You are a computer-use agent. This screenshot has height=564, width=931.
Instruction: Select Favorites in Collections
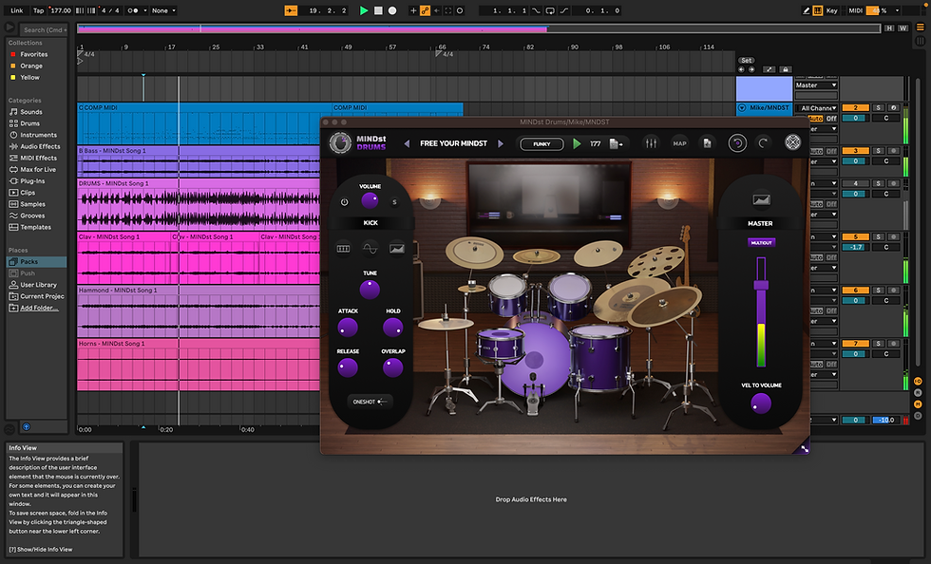click(34, 54)
